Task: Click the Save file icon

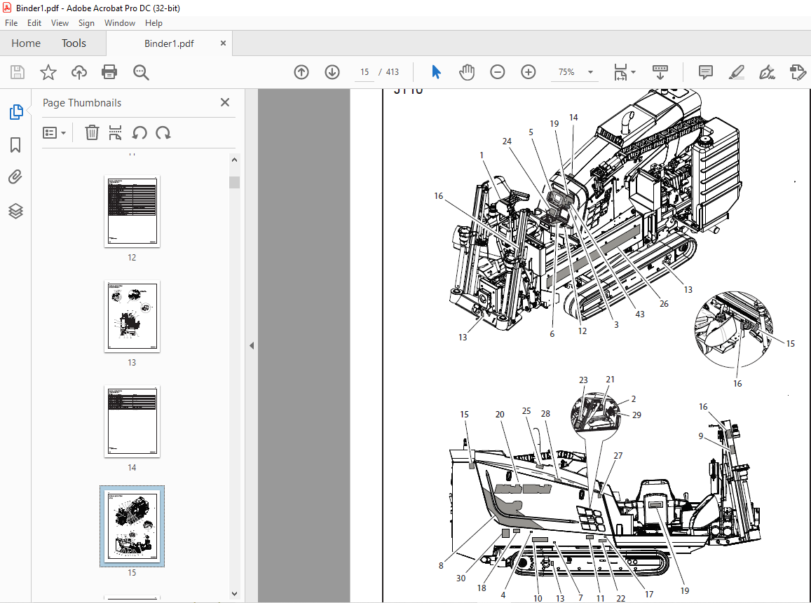Action: [x=17, y=72]
